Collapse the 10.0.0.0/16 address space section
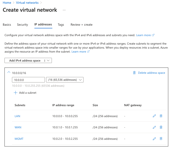 click(x=9, y=72)
